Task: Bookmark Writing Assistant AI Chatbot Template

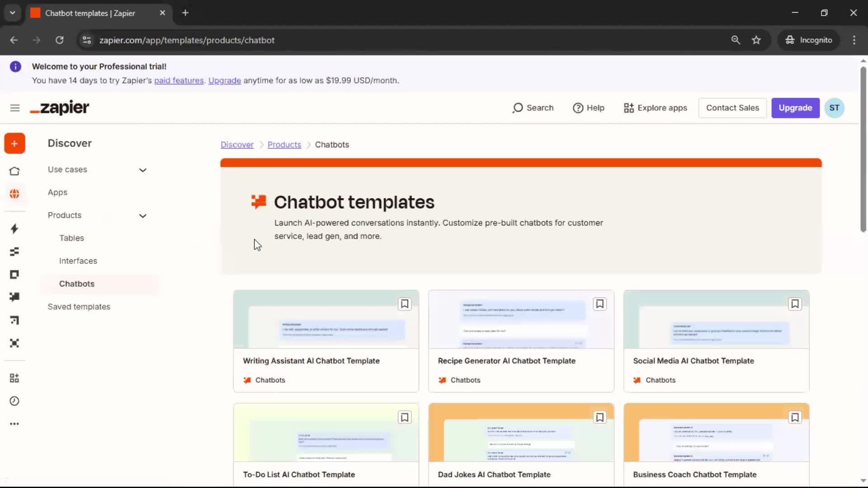Action: tap(405, 304)
